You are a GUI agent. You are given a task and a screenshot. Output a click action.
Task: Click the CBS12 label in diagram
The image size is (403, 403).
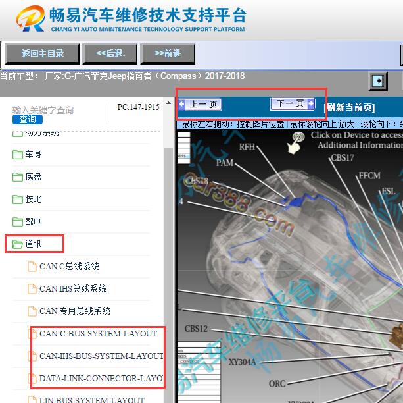[x=196, y=329]
